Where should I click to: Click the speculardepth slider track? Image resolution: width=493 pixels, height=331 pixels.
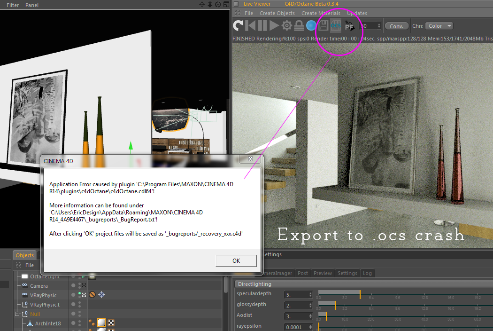405,295
